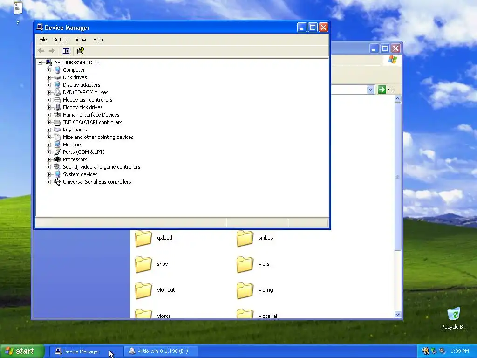Expand the Human Interface Devices node
Viewport: 477px width, 358px height.
pos(48,115)
